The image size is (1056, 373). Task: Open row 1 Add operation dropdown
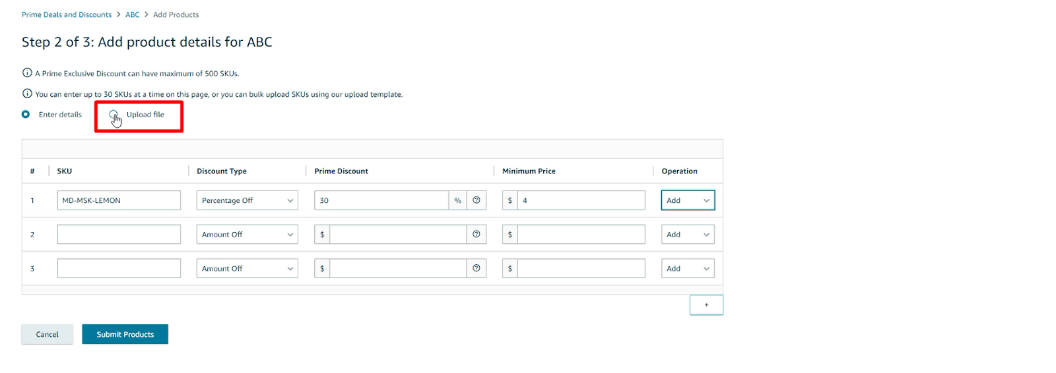[x=688, y=200]
